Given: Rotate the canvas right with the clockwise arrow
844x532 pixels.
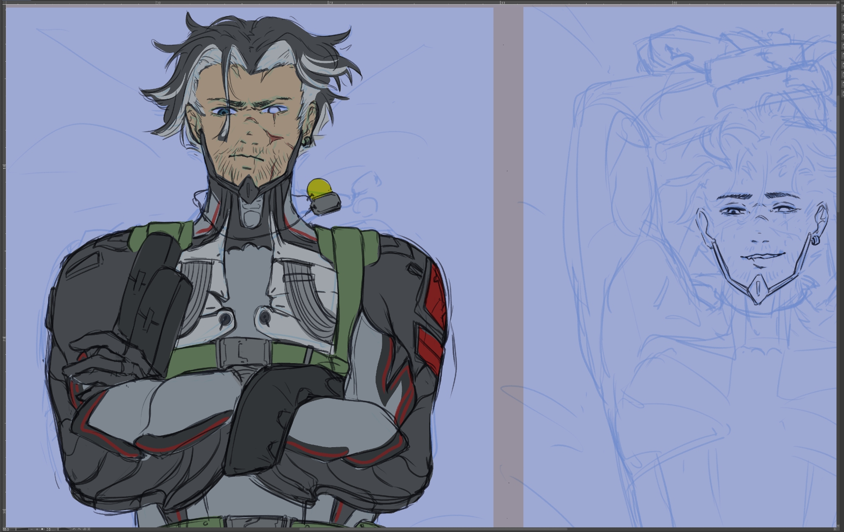Looking at the screenshot, I should (79, 529).
